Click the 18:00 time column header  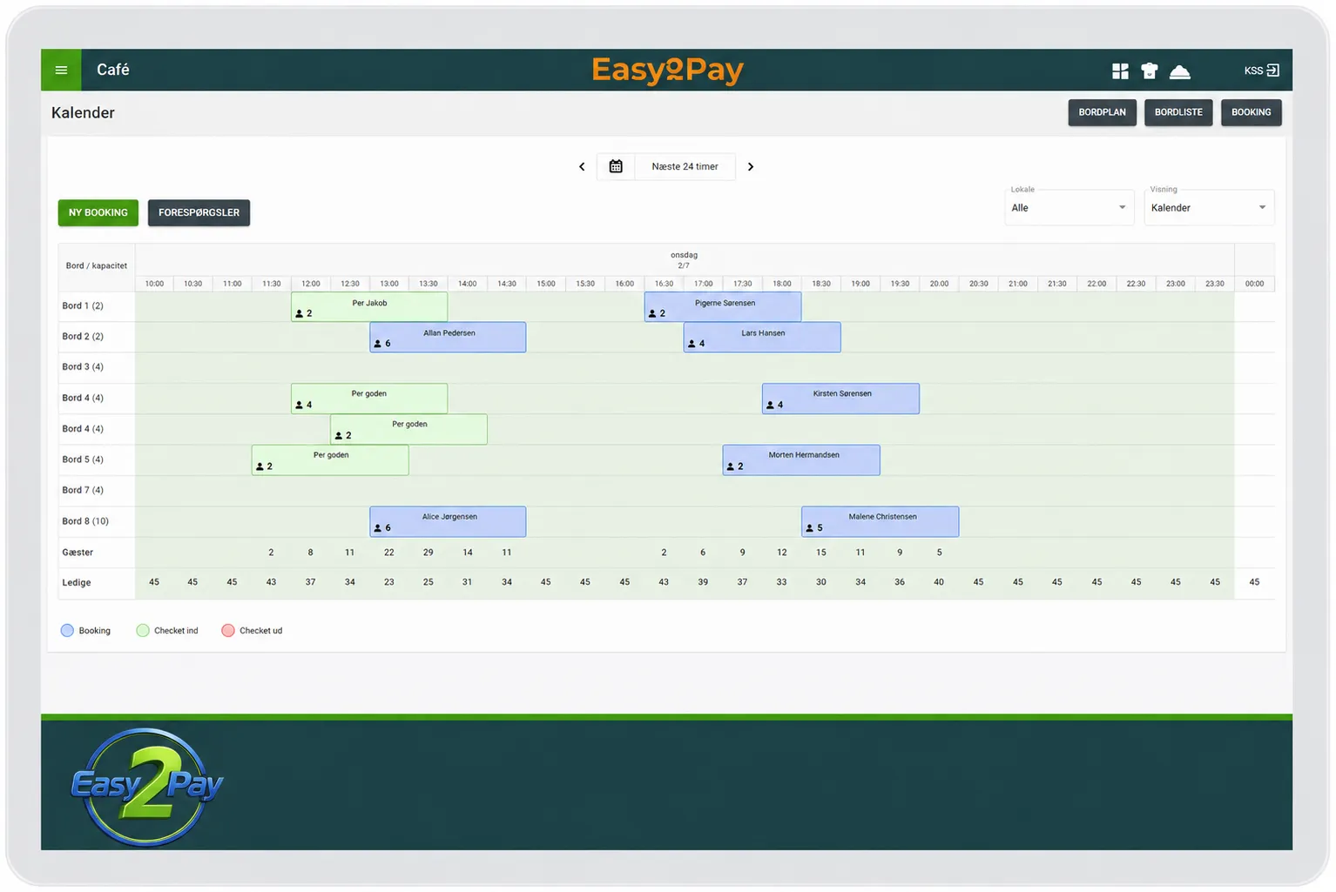pyautogui.click(x=782, y=284)
